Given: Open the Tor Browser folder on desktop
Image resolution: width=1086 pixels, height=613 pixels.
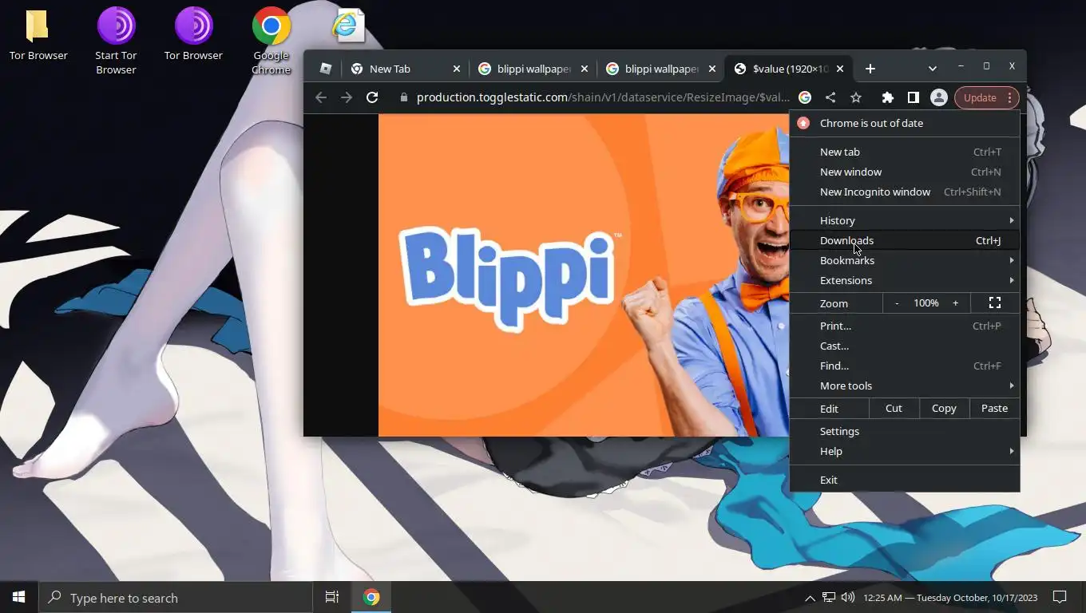Looking at the screenshot, I should click(x=38, y=35).
